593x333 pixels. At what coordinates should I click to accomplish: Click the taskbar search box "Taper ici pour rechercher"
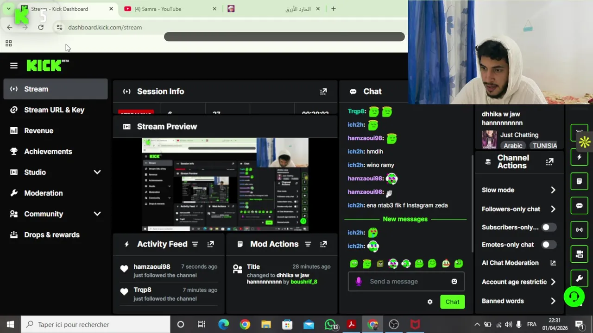coord(96,325)
